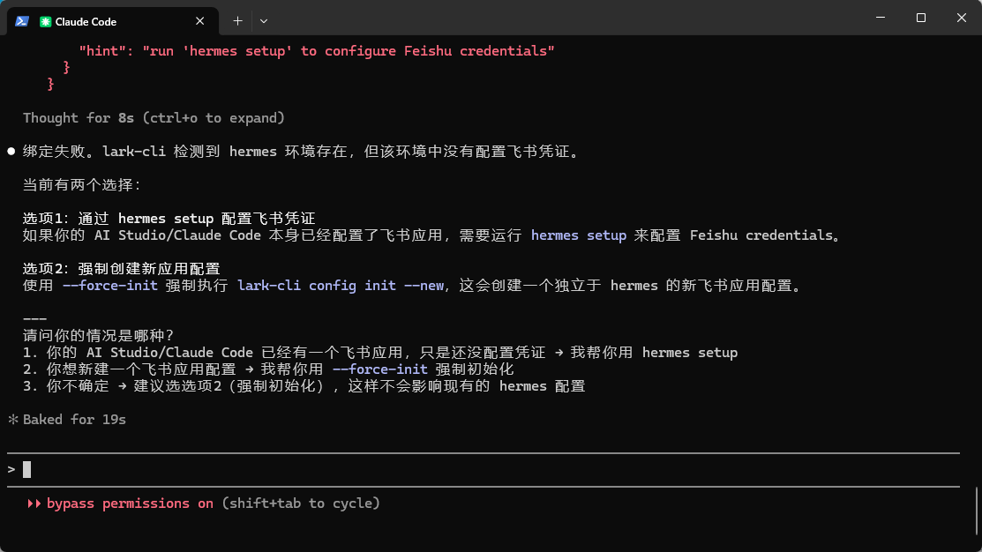Image resolution: width=982 pixels, height=552 pixels.
Task: Click the 'bypass permissions on' status text
Action: [x=130, y=504]
